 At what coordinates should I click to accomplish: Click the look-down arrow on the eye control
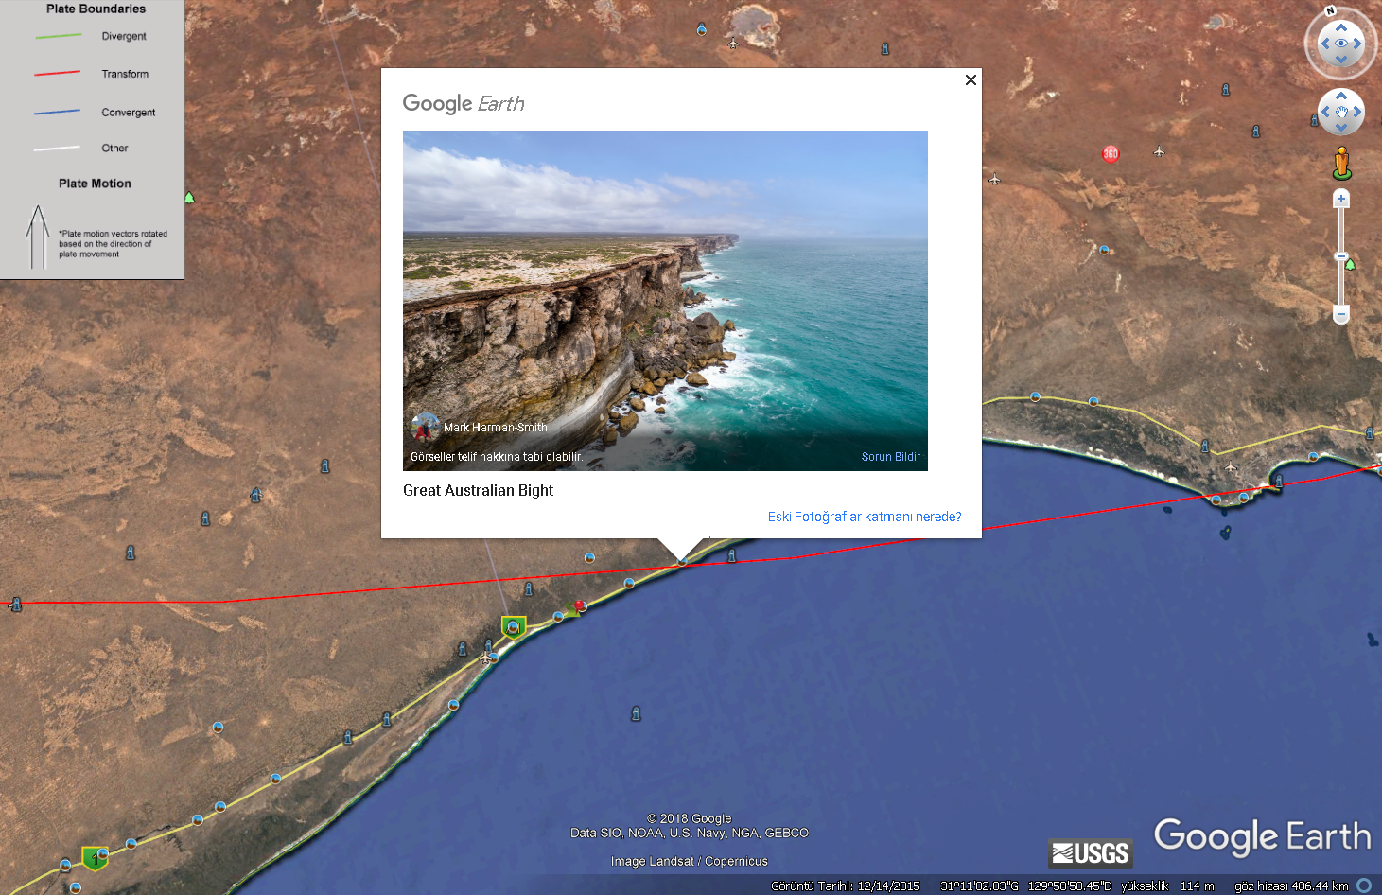pos(1341,60)
